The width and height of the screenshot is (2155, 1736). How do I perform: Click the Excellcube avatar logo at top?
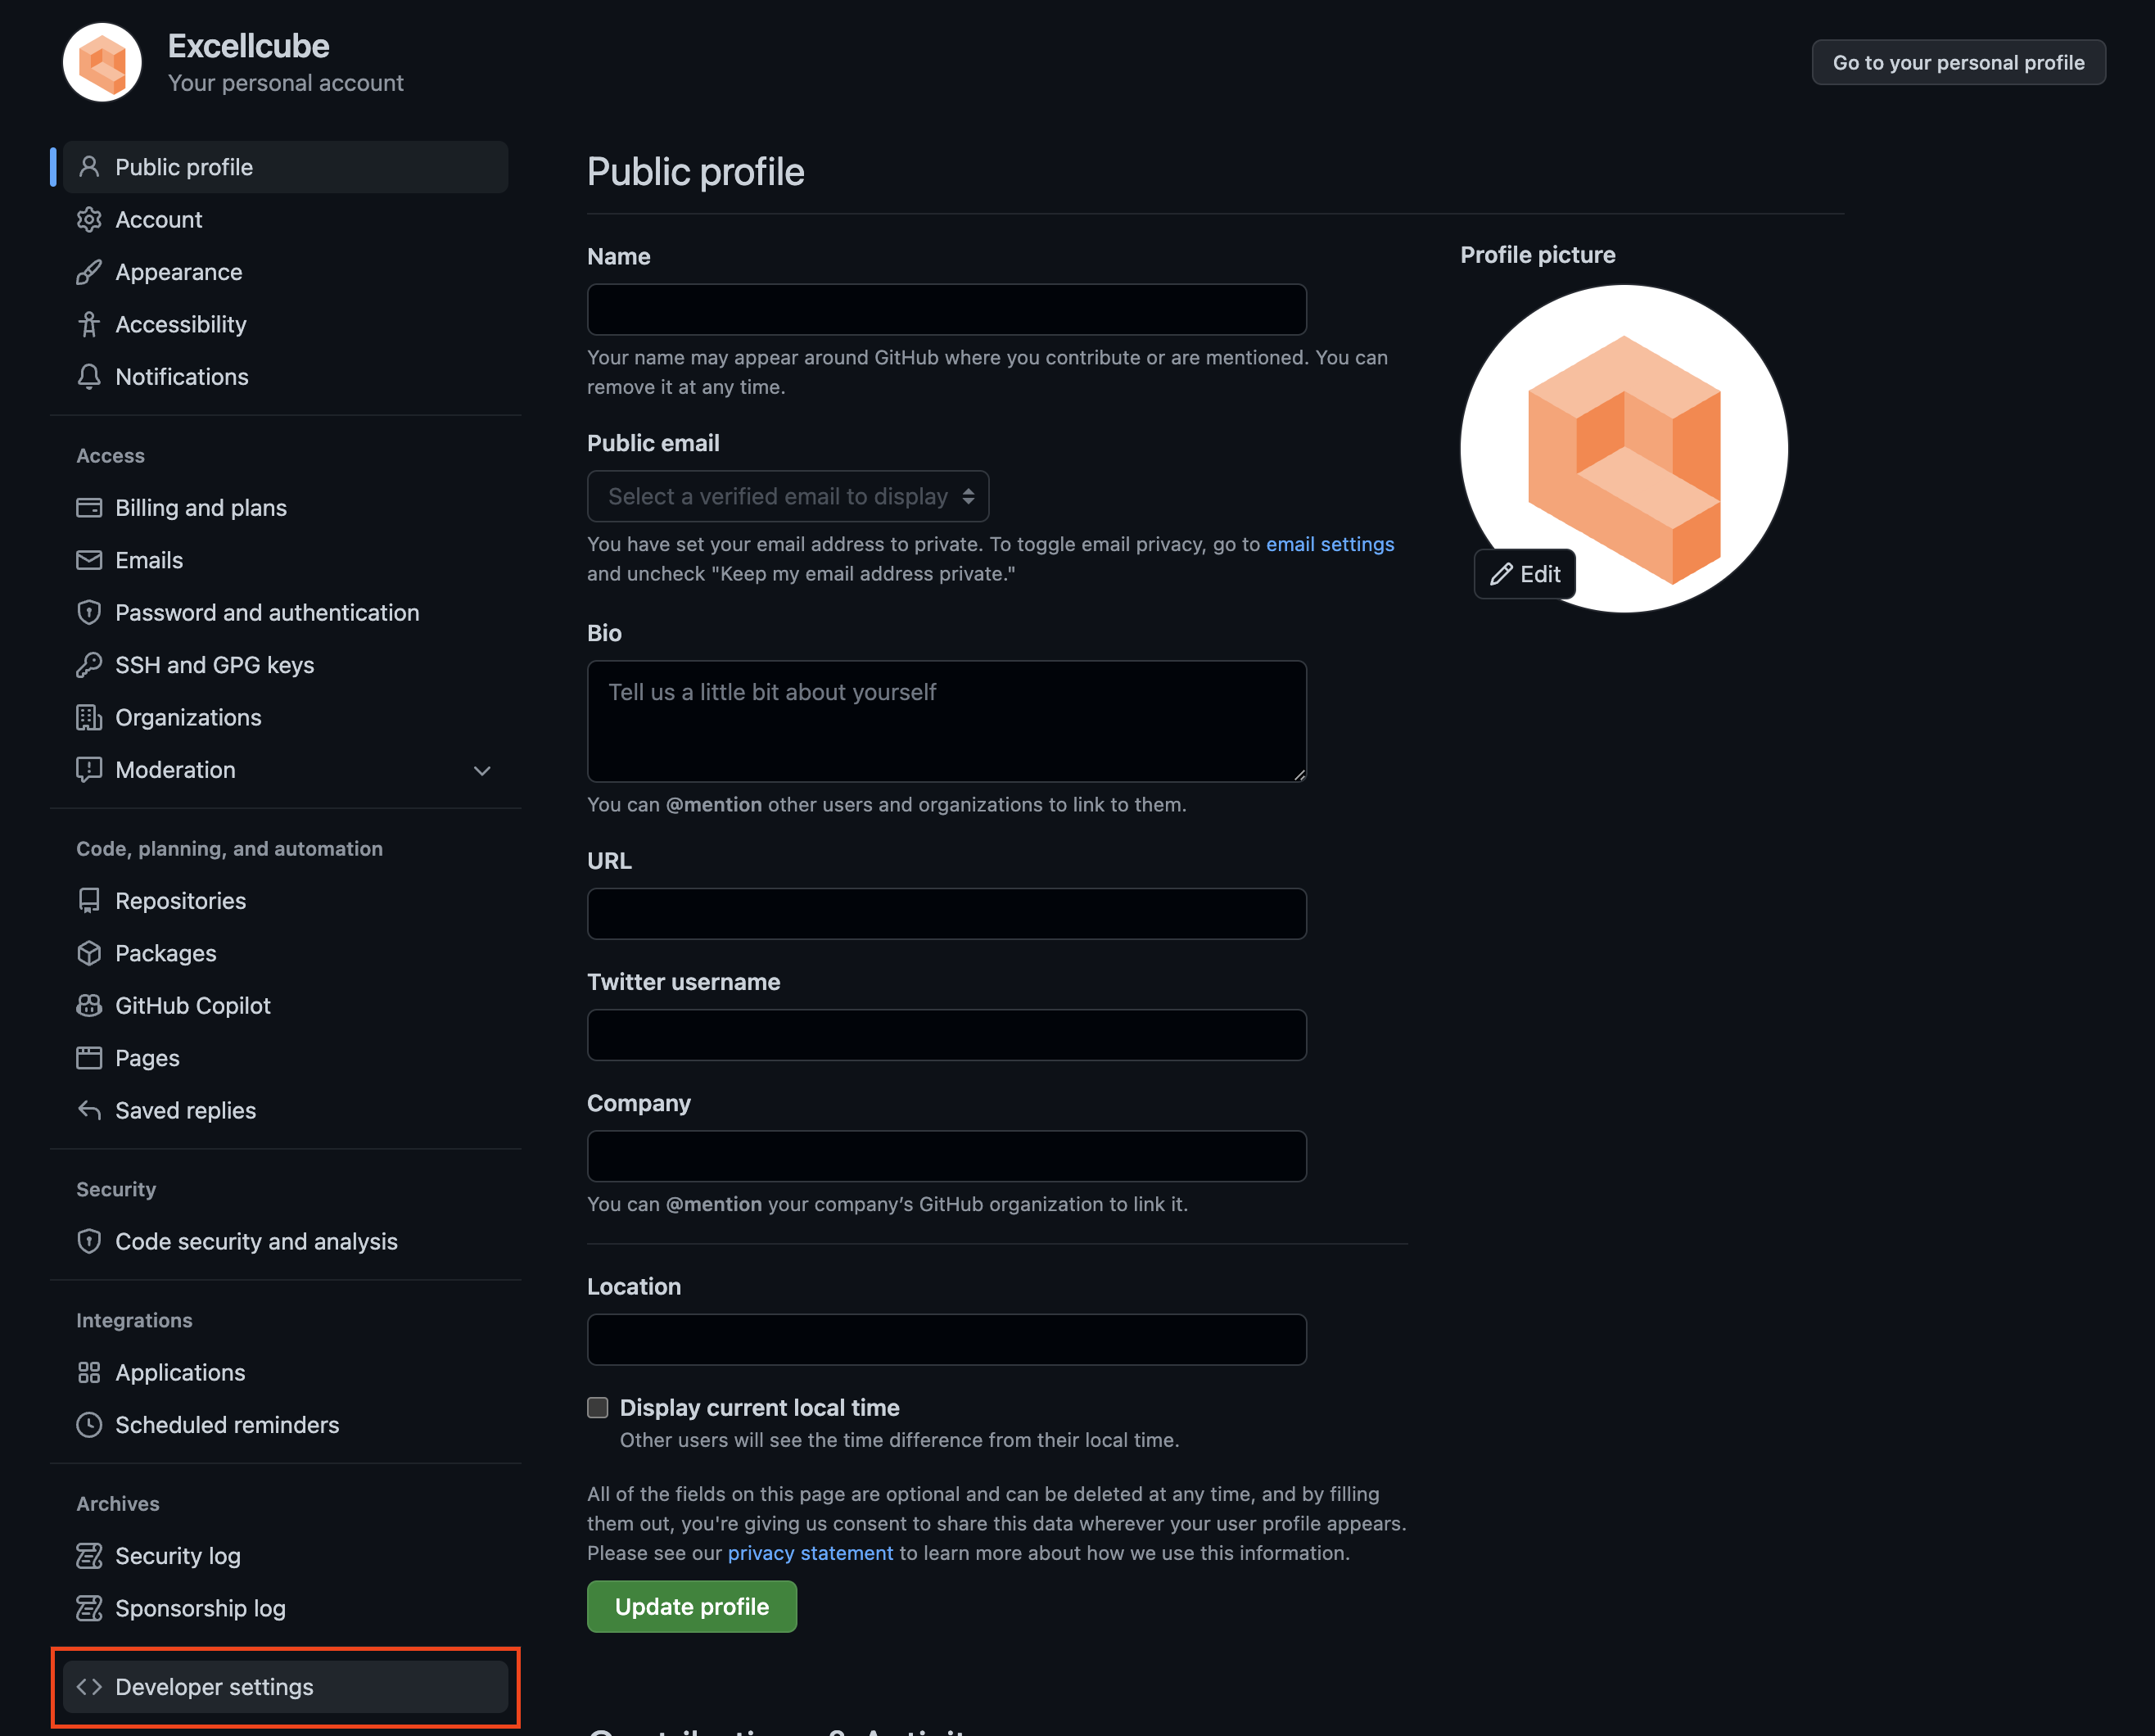pos(102,63)
